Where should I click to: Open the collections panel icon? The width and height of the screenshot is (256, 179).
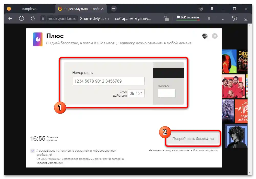click(x=234, y=18)
